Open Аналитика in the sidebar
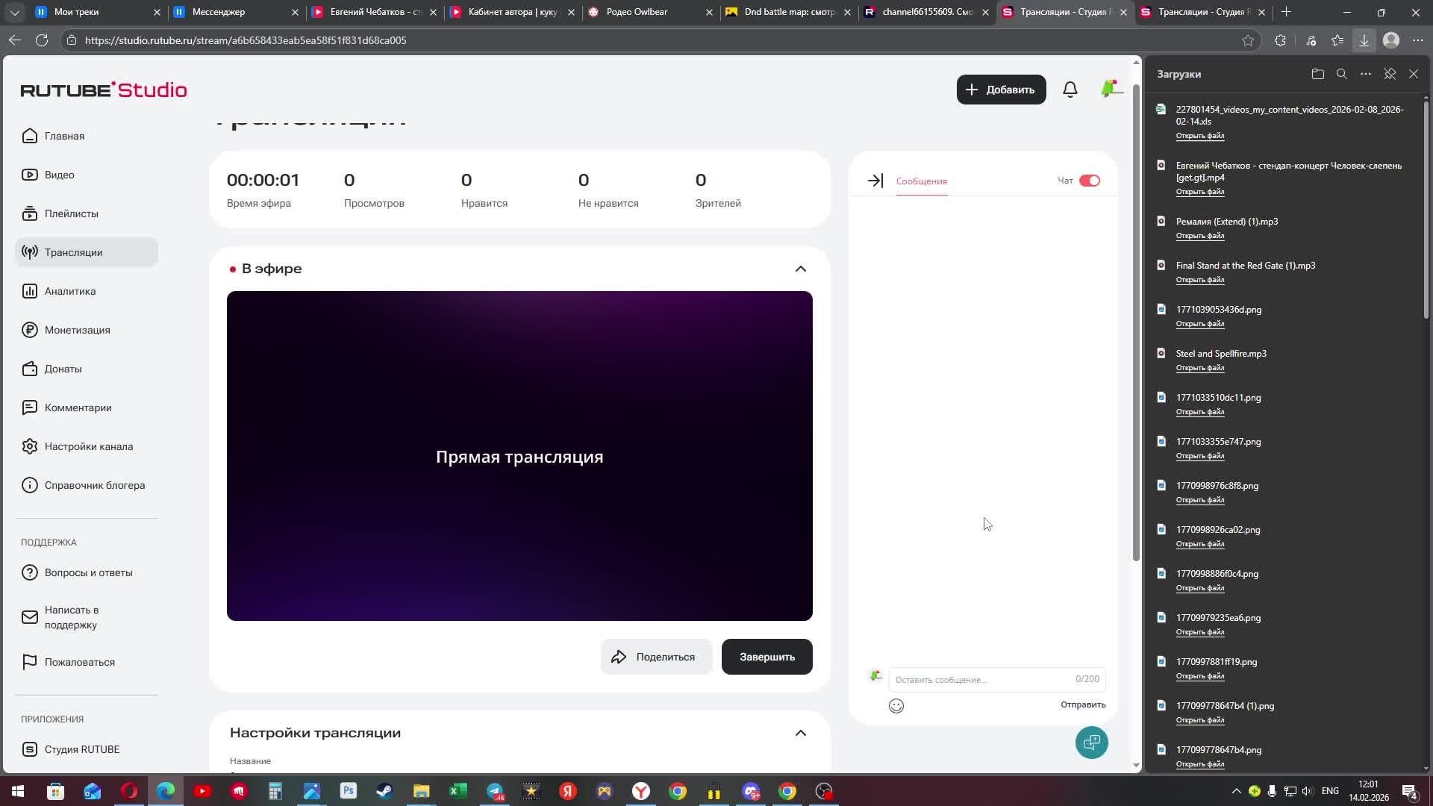The width and height of the screenshot is (1433, 806). pyautogui.click(x=70, y=291)
